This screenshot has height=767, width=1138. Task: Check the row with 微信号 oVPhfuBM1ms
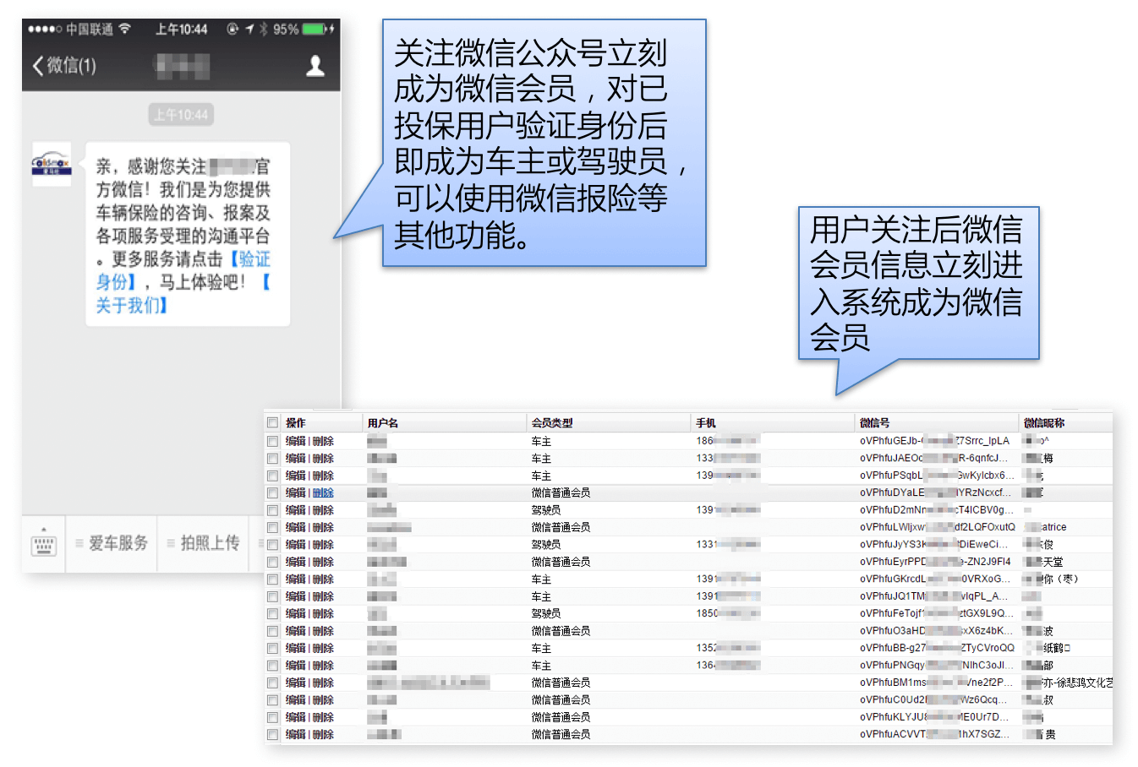(x=272, y=683)
